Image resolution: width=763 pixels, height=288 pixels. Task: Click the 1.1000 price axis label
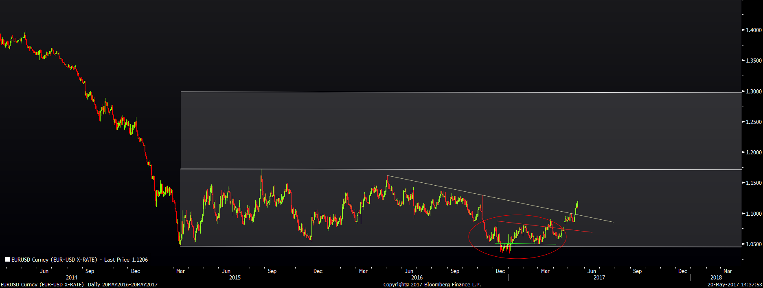click(x=754, y=214)
